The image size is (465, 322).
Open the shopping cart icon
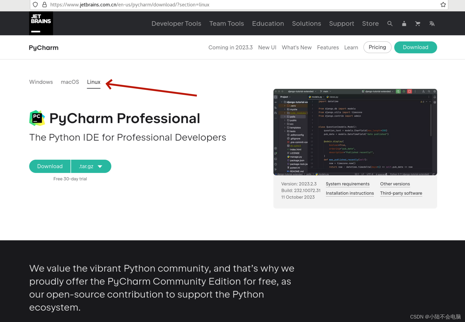point(418,24)
